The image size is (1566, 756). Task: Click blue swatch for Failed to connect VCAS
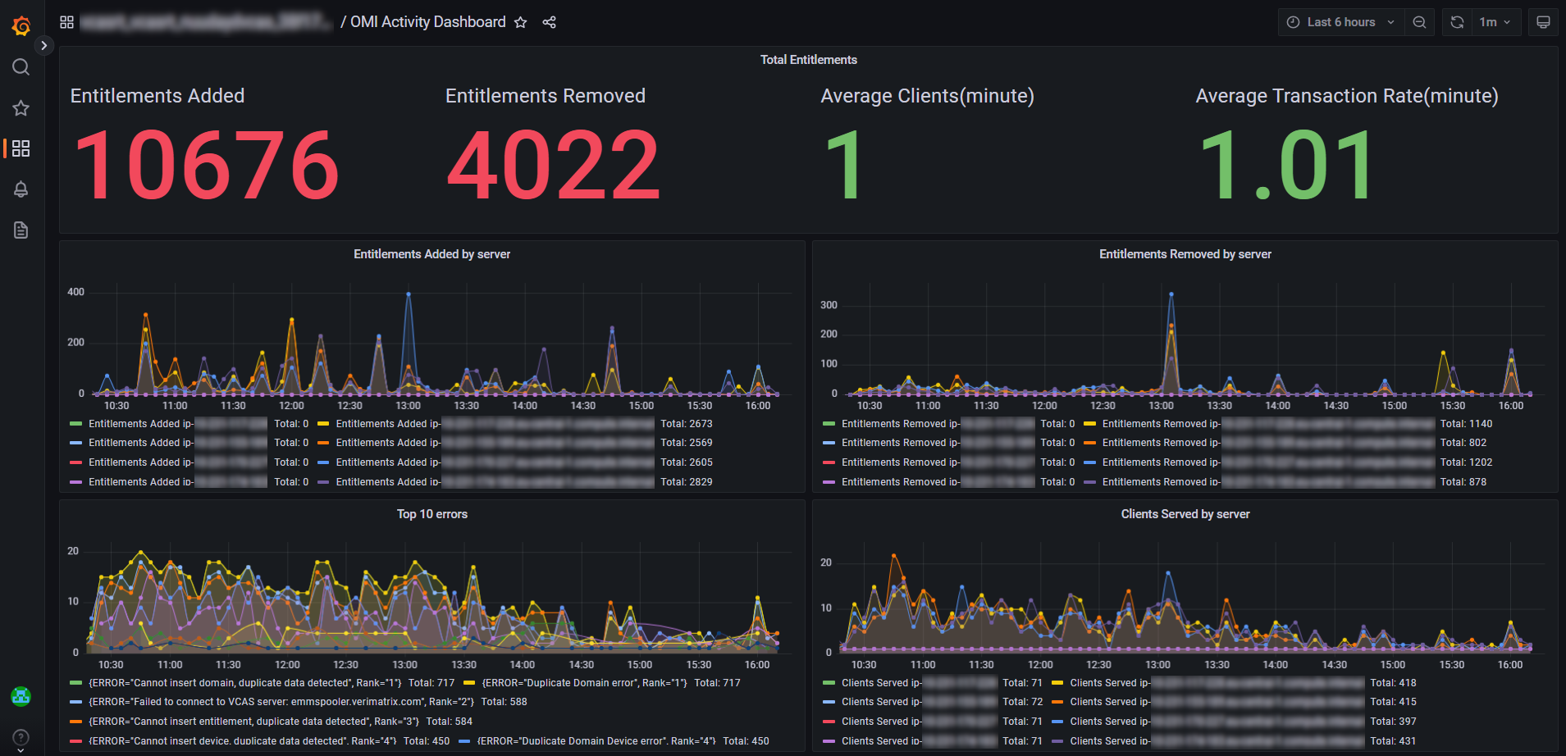click(x=75, y=702)
